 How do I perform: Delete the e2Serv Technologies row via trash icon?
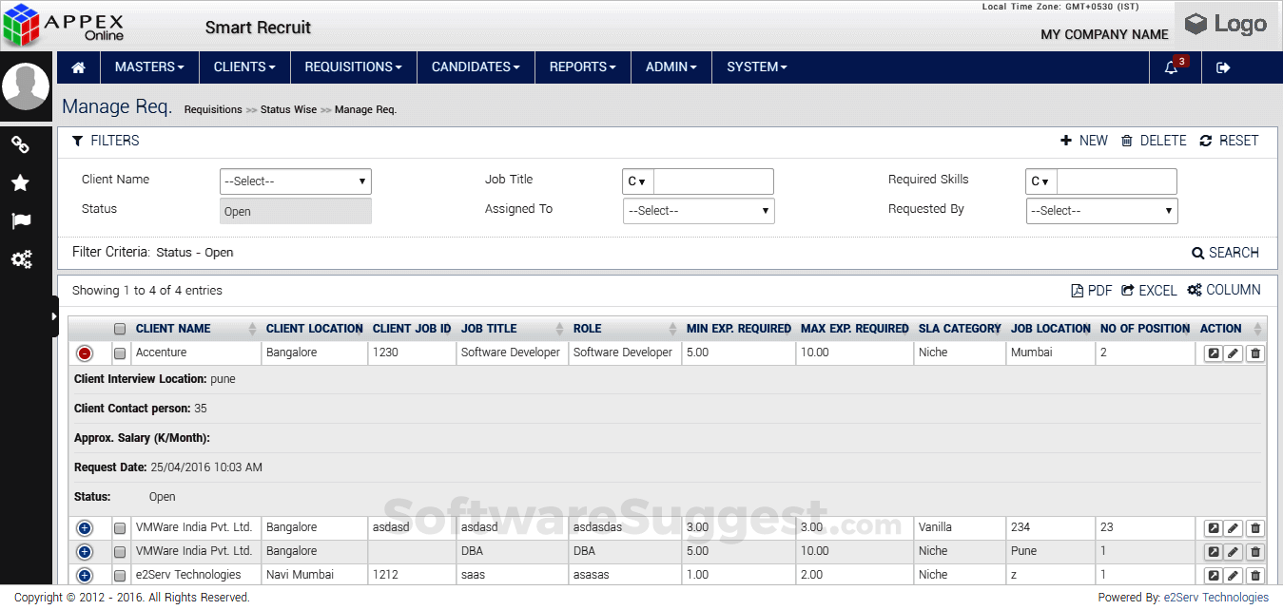[x=1255, y=574]
